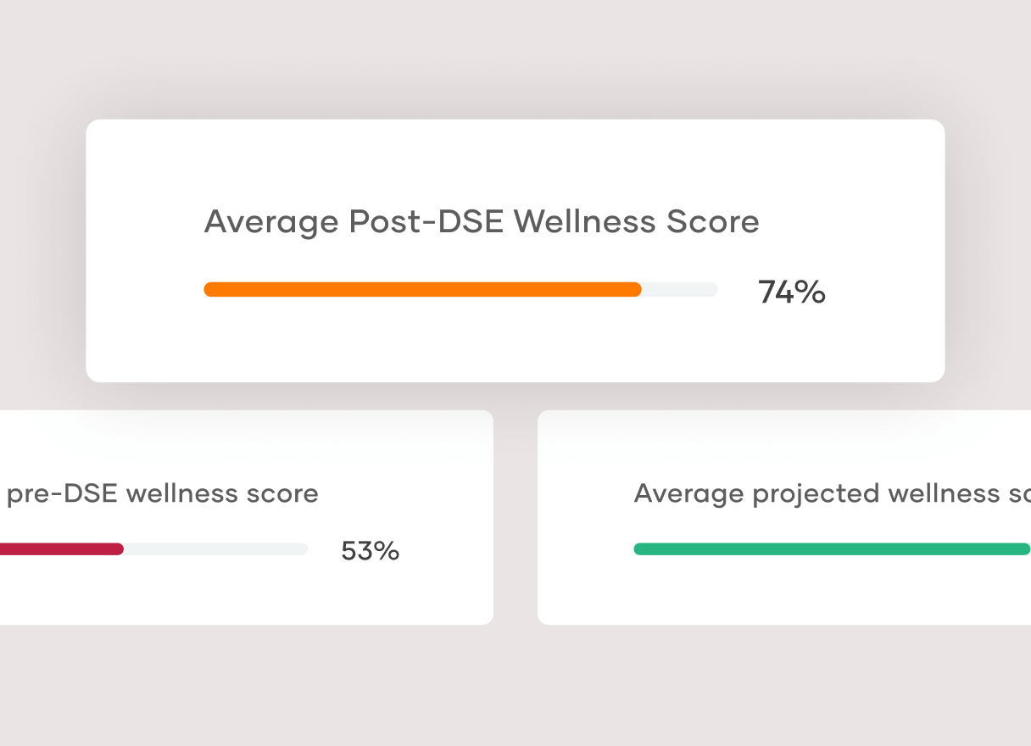This screenshot has height=746, width=1031.
Task: Click the unfilled gray track of the Post-DSE bar
Action: [x=680, y=290]
